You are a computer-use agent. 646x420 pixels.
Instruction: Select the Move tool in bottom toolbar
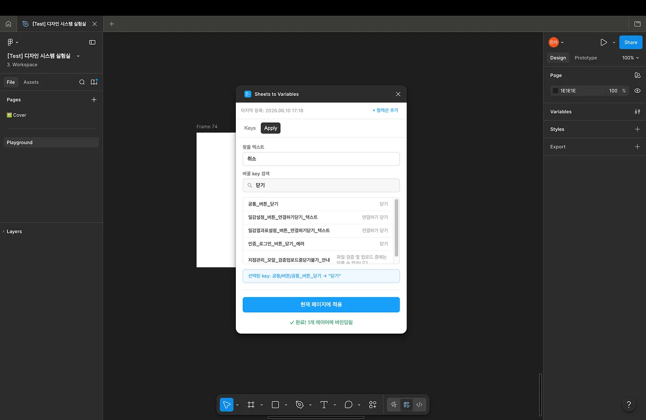227,405
